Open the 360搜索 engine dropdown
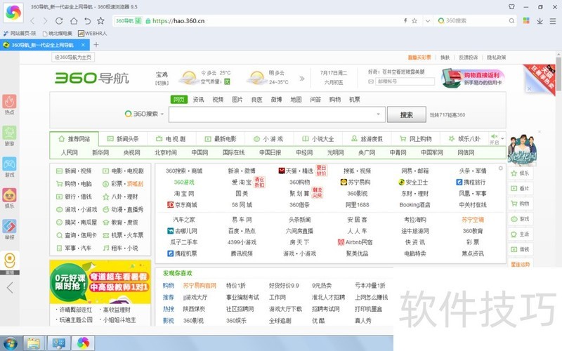The image size is (562, 351). coord(144,114)
